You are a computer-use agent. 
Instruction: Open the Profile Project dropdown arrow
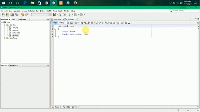(x=84, y=15)
